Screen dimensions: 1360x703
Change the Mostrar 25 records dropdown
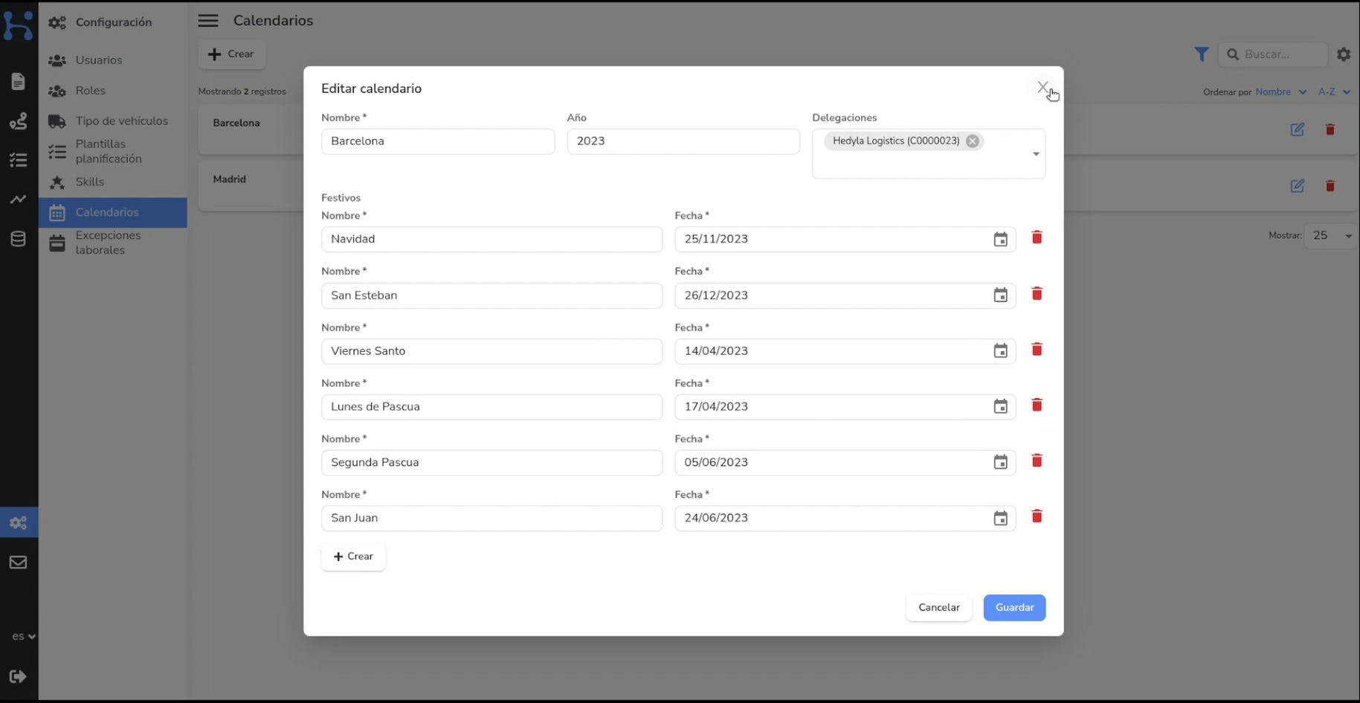[1330, 235]
